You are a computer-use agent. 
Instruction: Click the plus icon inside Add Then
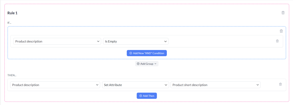pyautogui.click(x=141, y=96)
